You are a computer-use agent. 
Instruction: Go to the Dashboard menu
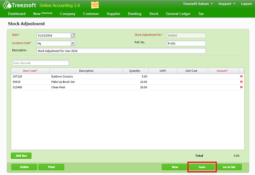[x=17, y=13]
